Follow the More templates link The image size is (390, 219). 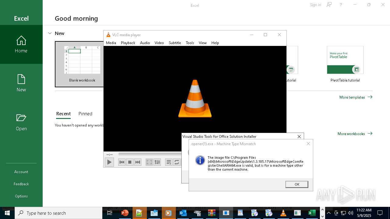(x=356, y=97)
